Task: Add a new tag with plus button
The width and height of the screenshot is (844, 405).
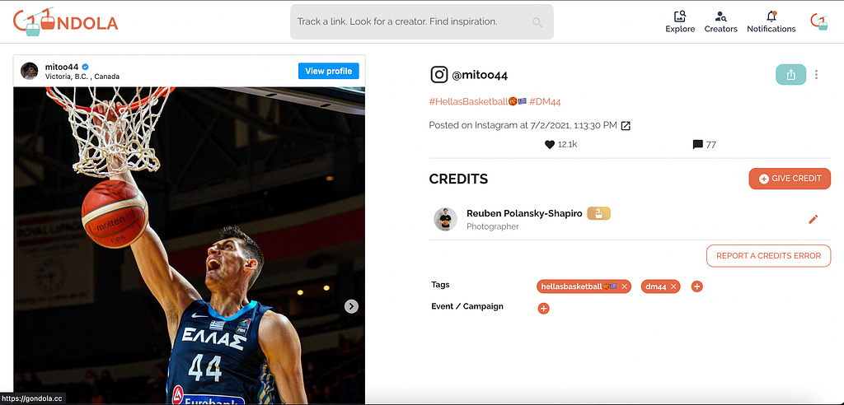Action: 696,286
